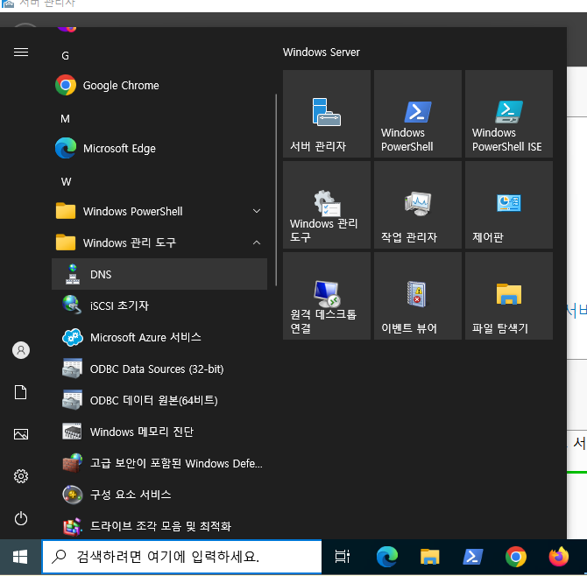Open the Pictures shortcut in Start sidebar
The width and height of the screenshot is (587, 576).
coord(21,434)
